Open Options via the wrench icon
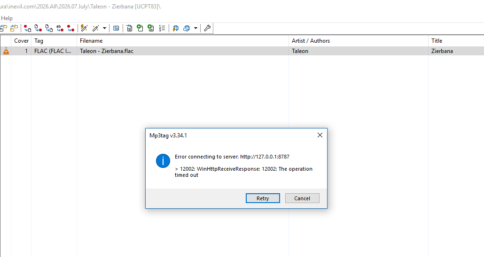The height and width of the screenshot is (257, 484). pos(207,28)
